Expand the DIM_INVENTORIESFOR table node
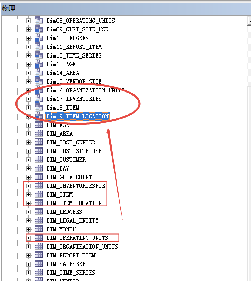 pos(28,186)
